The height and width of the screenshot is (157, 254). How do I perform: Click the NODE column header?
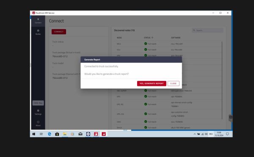coord(119,38)
